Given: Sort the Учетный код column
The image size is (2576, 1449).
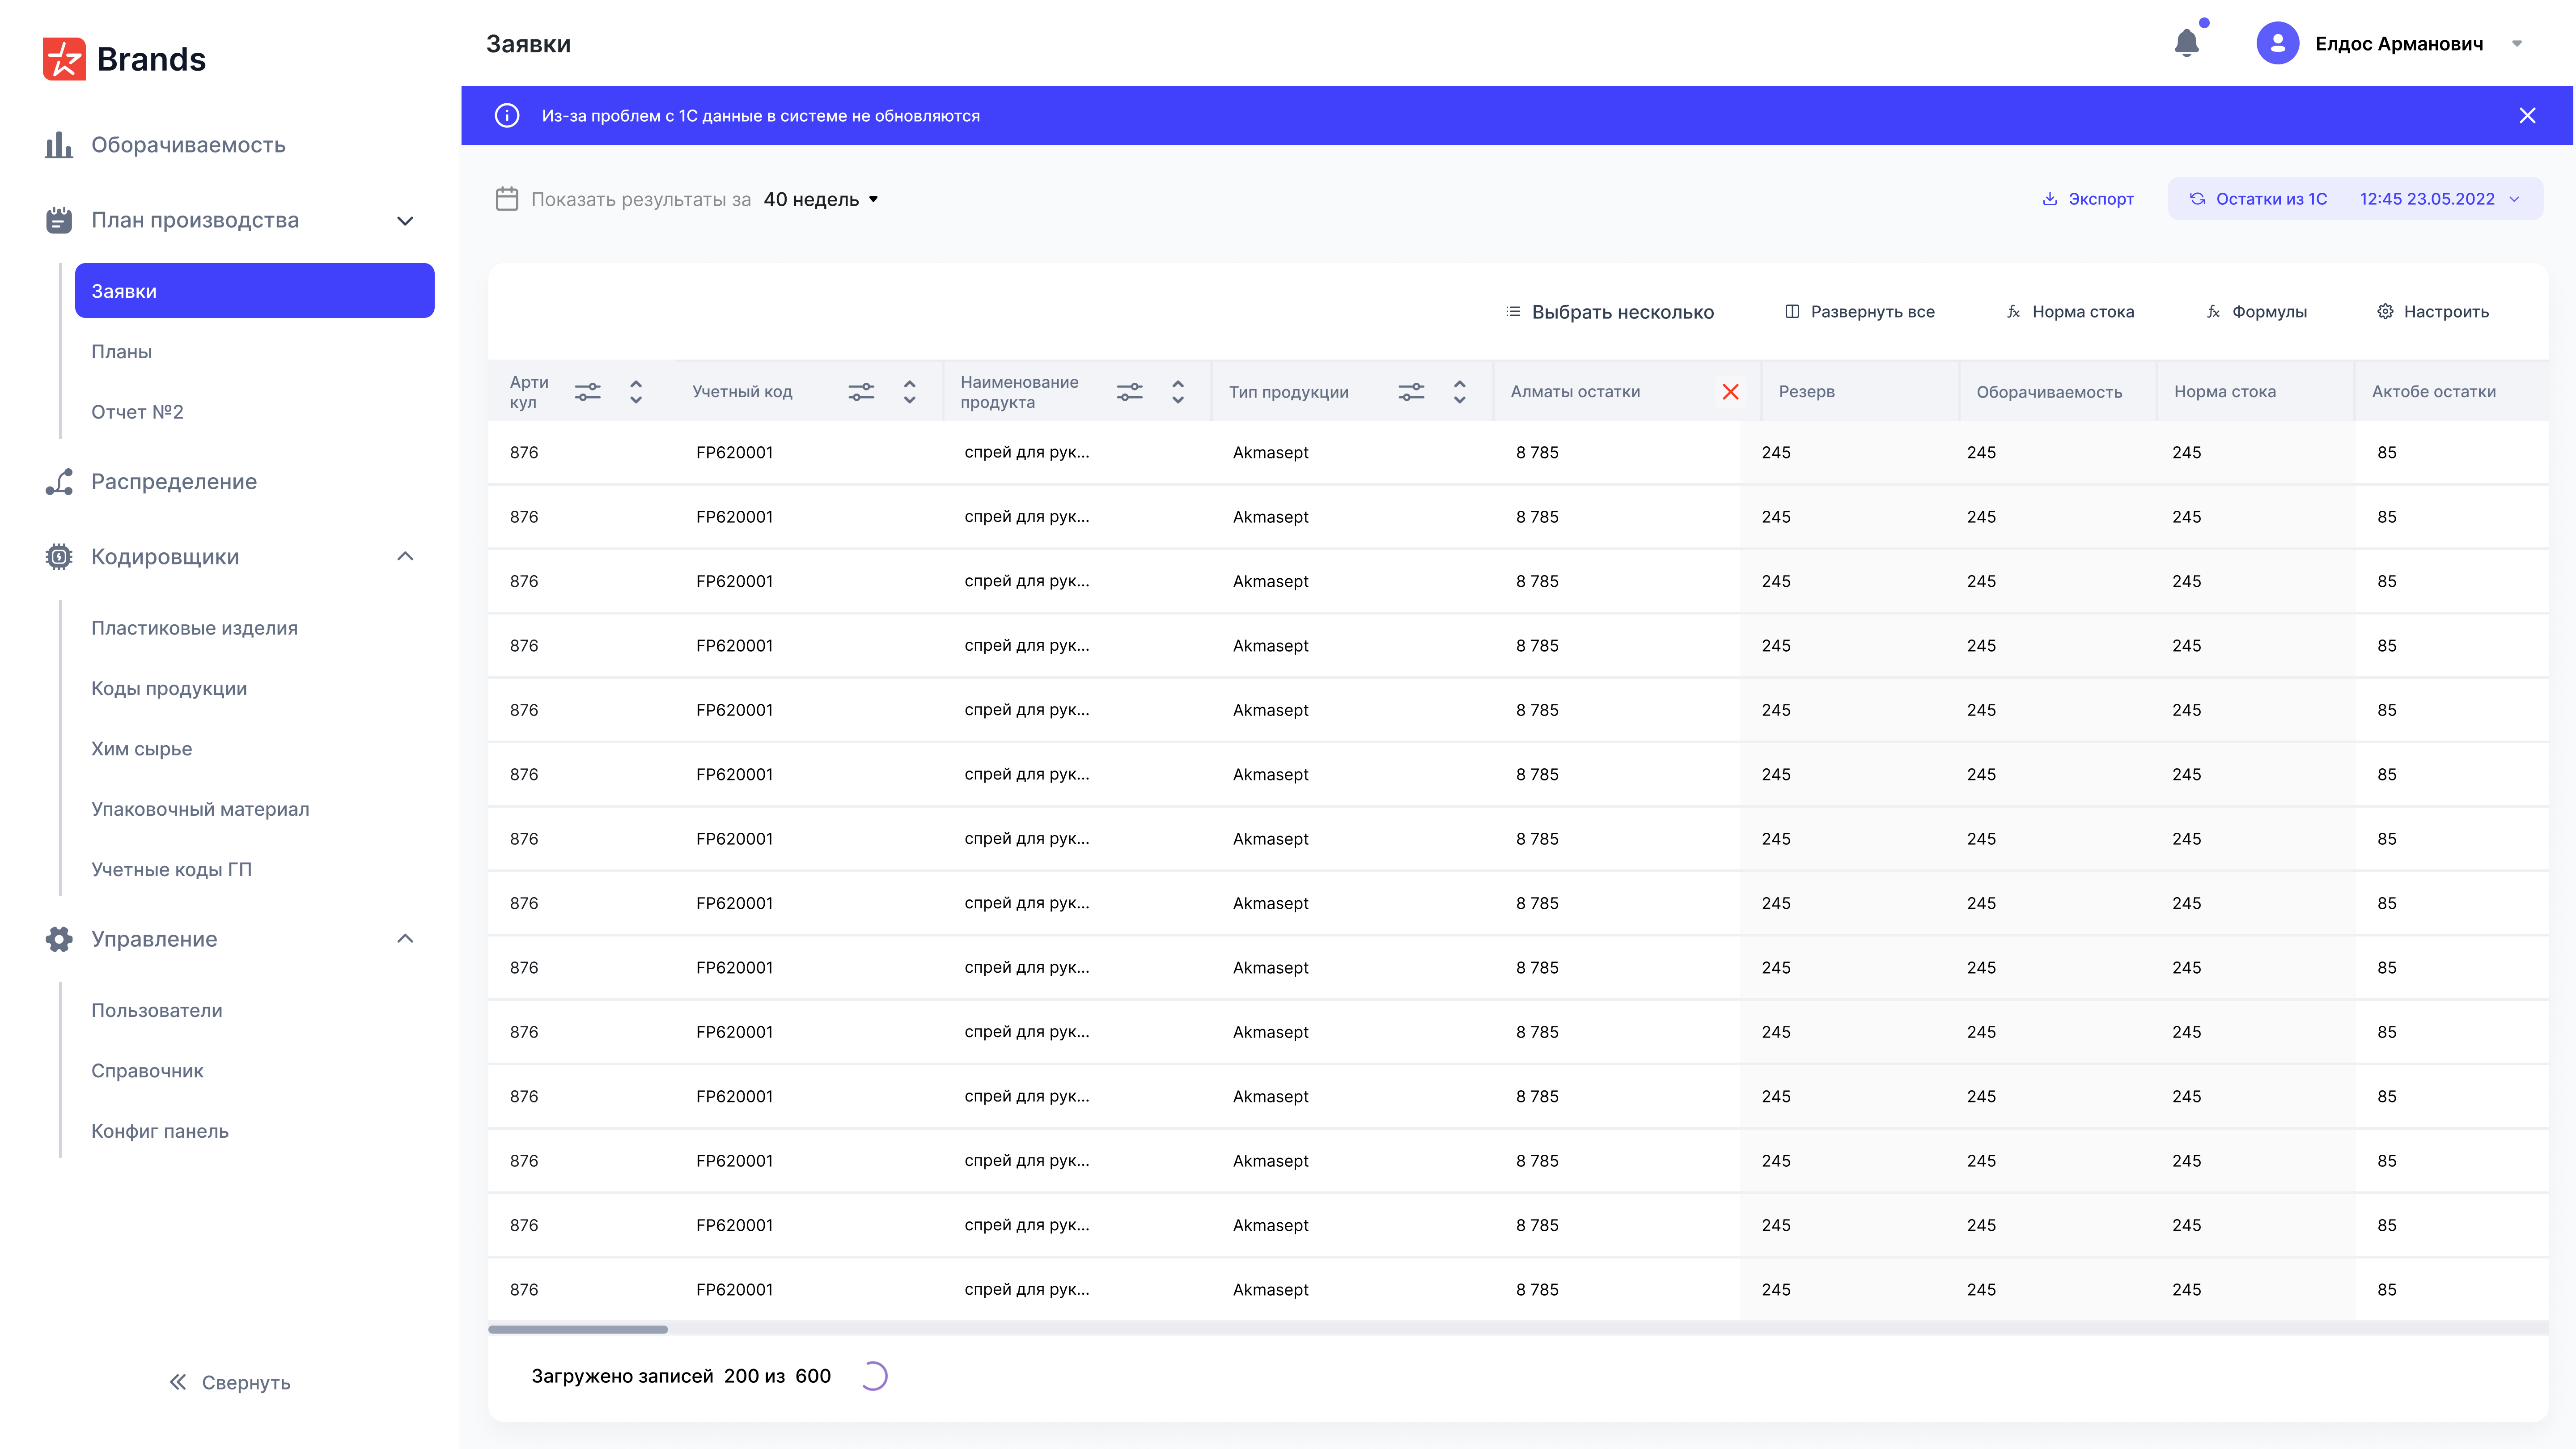Looking at the screenshot, I should pos(909,392).
